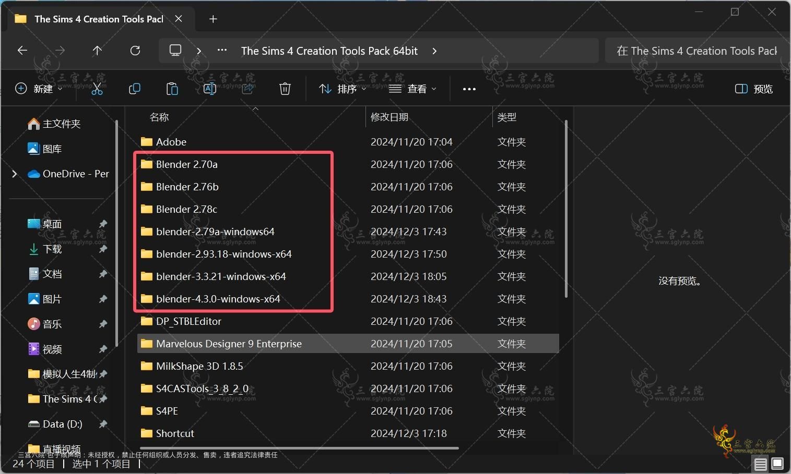Toggle the 预览 preview pane
This screenshot has width=791, height=474.
coord(753,89)
